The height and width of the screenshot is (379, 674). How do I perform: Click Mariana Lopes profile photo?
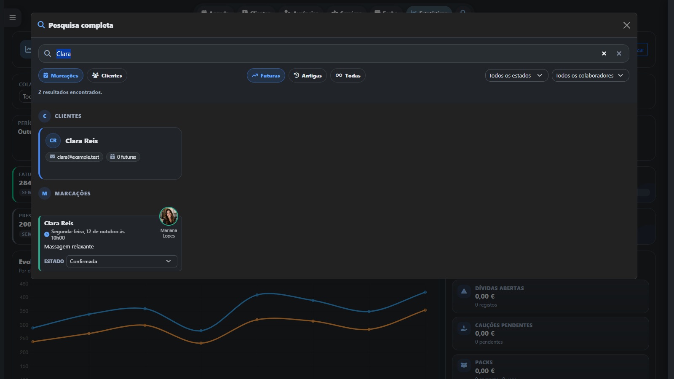[168, 216]
